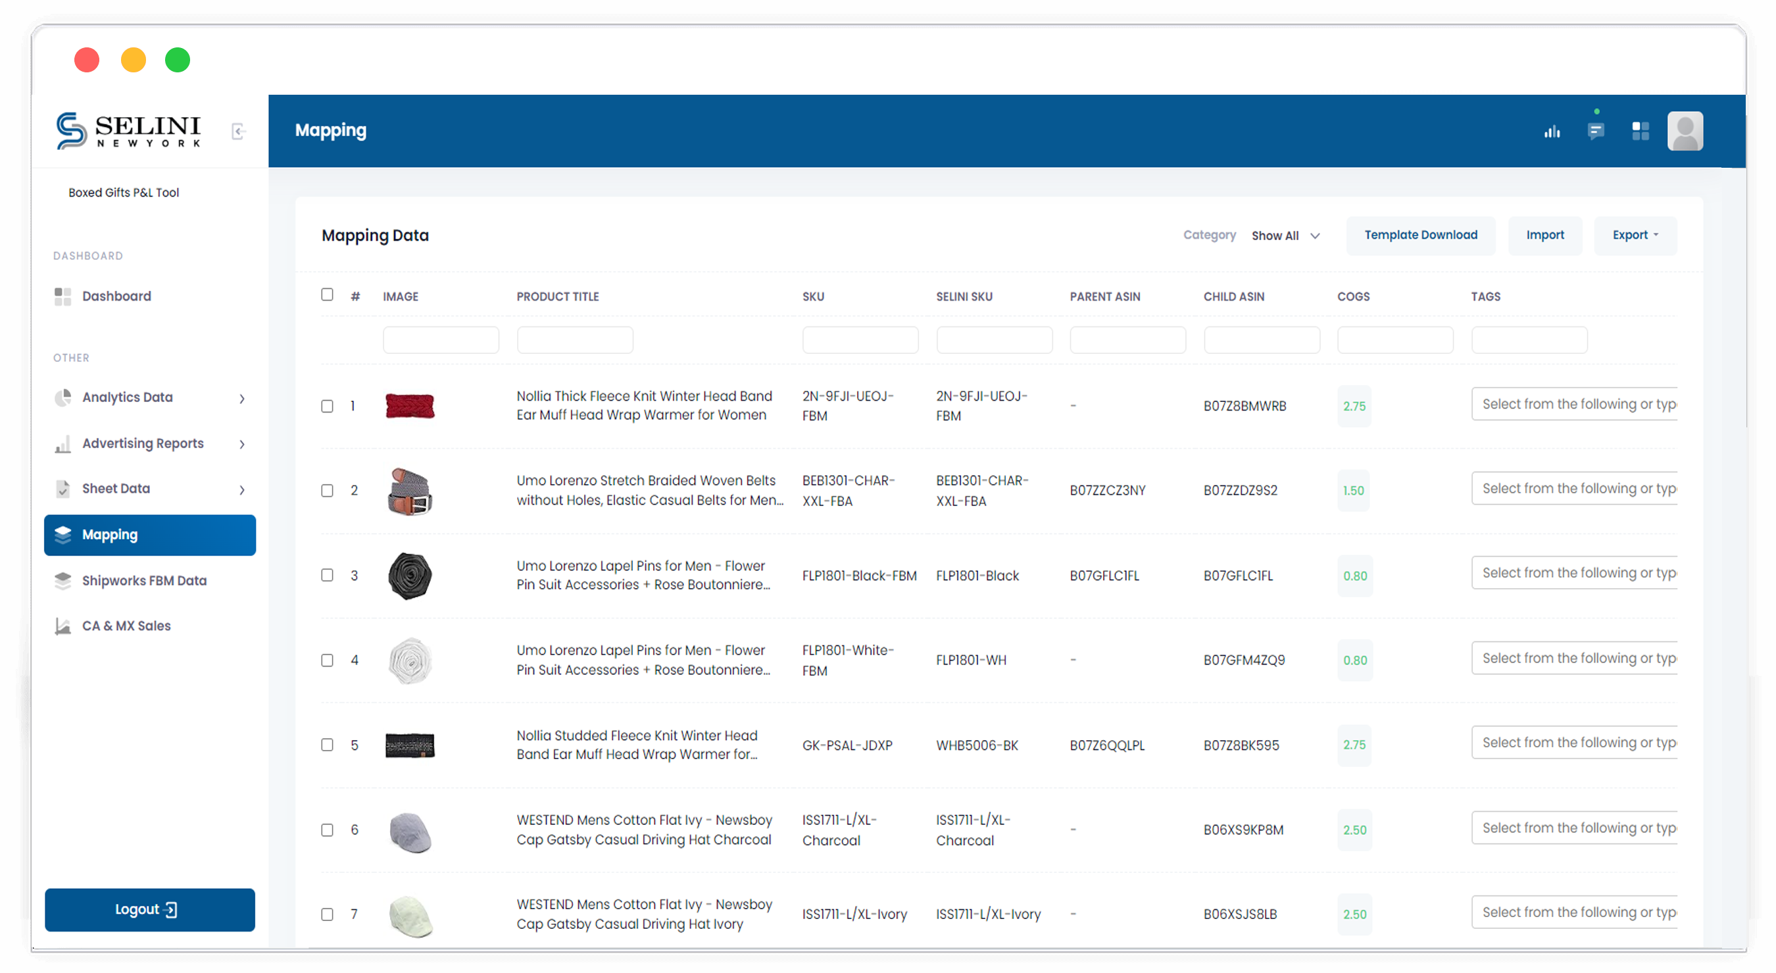The width and height of the screenshot is (1776, 973).
Task: Open the red head band product image
Action: [410, 406]
